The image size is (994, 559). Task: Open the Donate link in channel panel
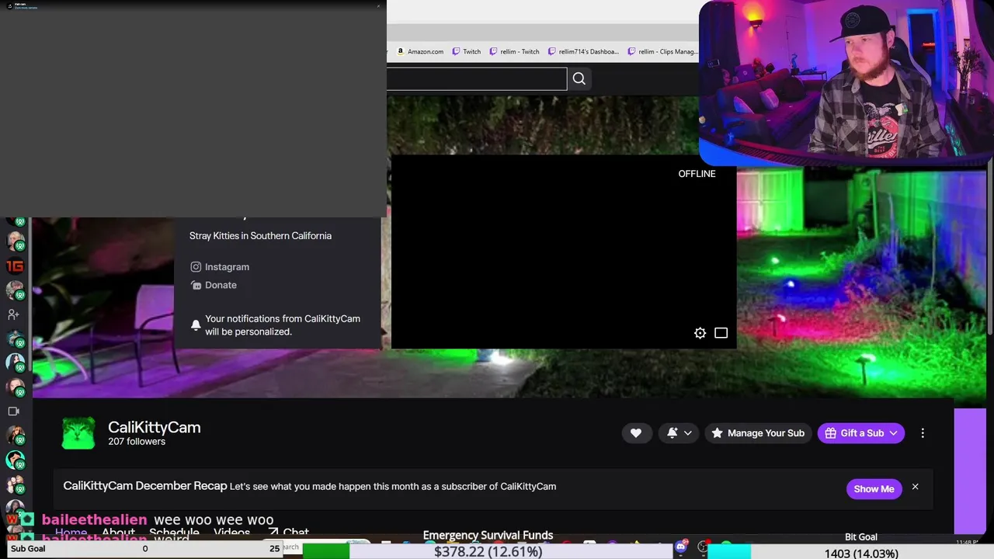pyautogui.click(x=214, y=285)
